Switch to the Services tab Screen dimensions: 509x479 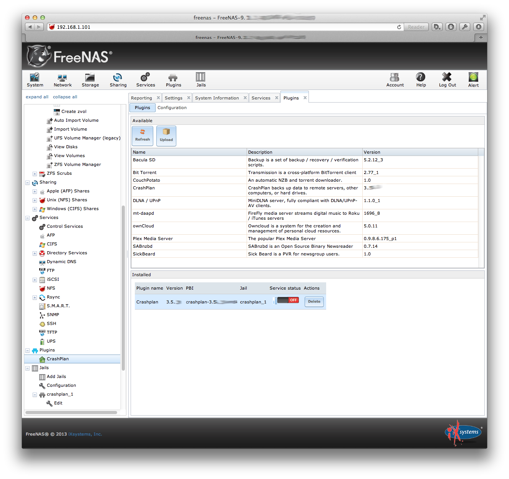[261, 98]
